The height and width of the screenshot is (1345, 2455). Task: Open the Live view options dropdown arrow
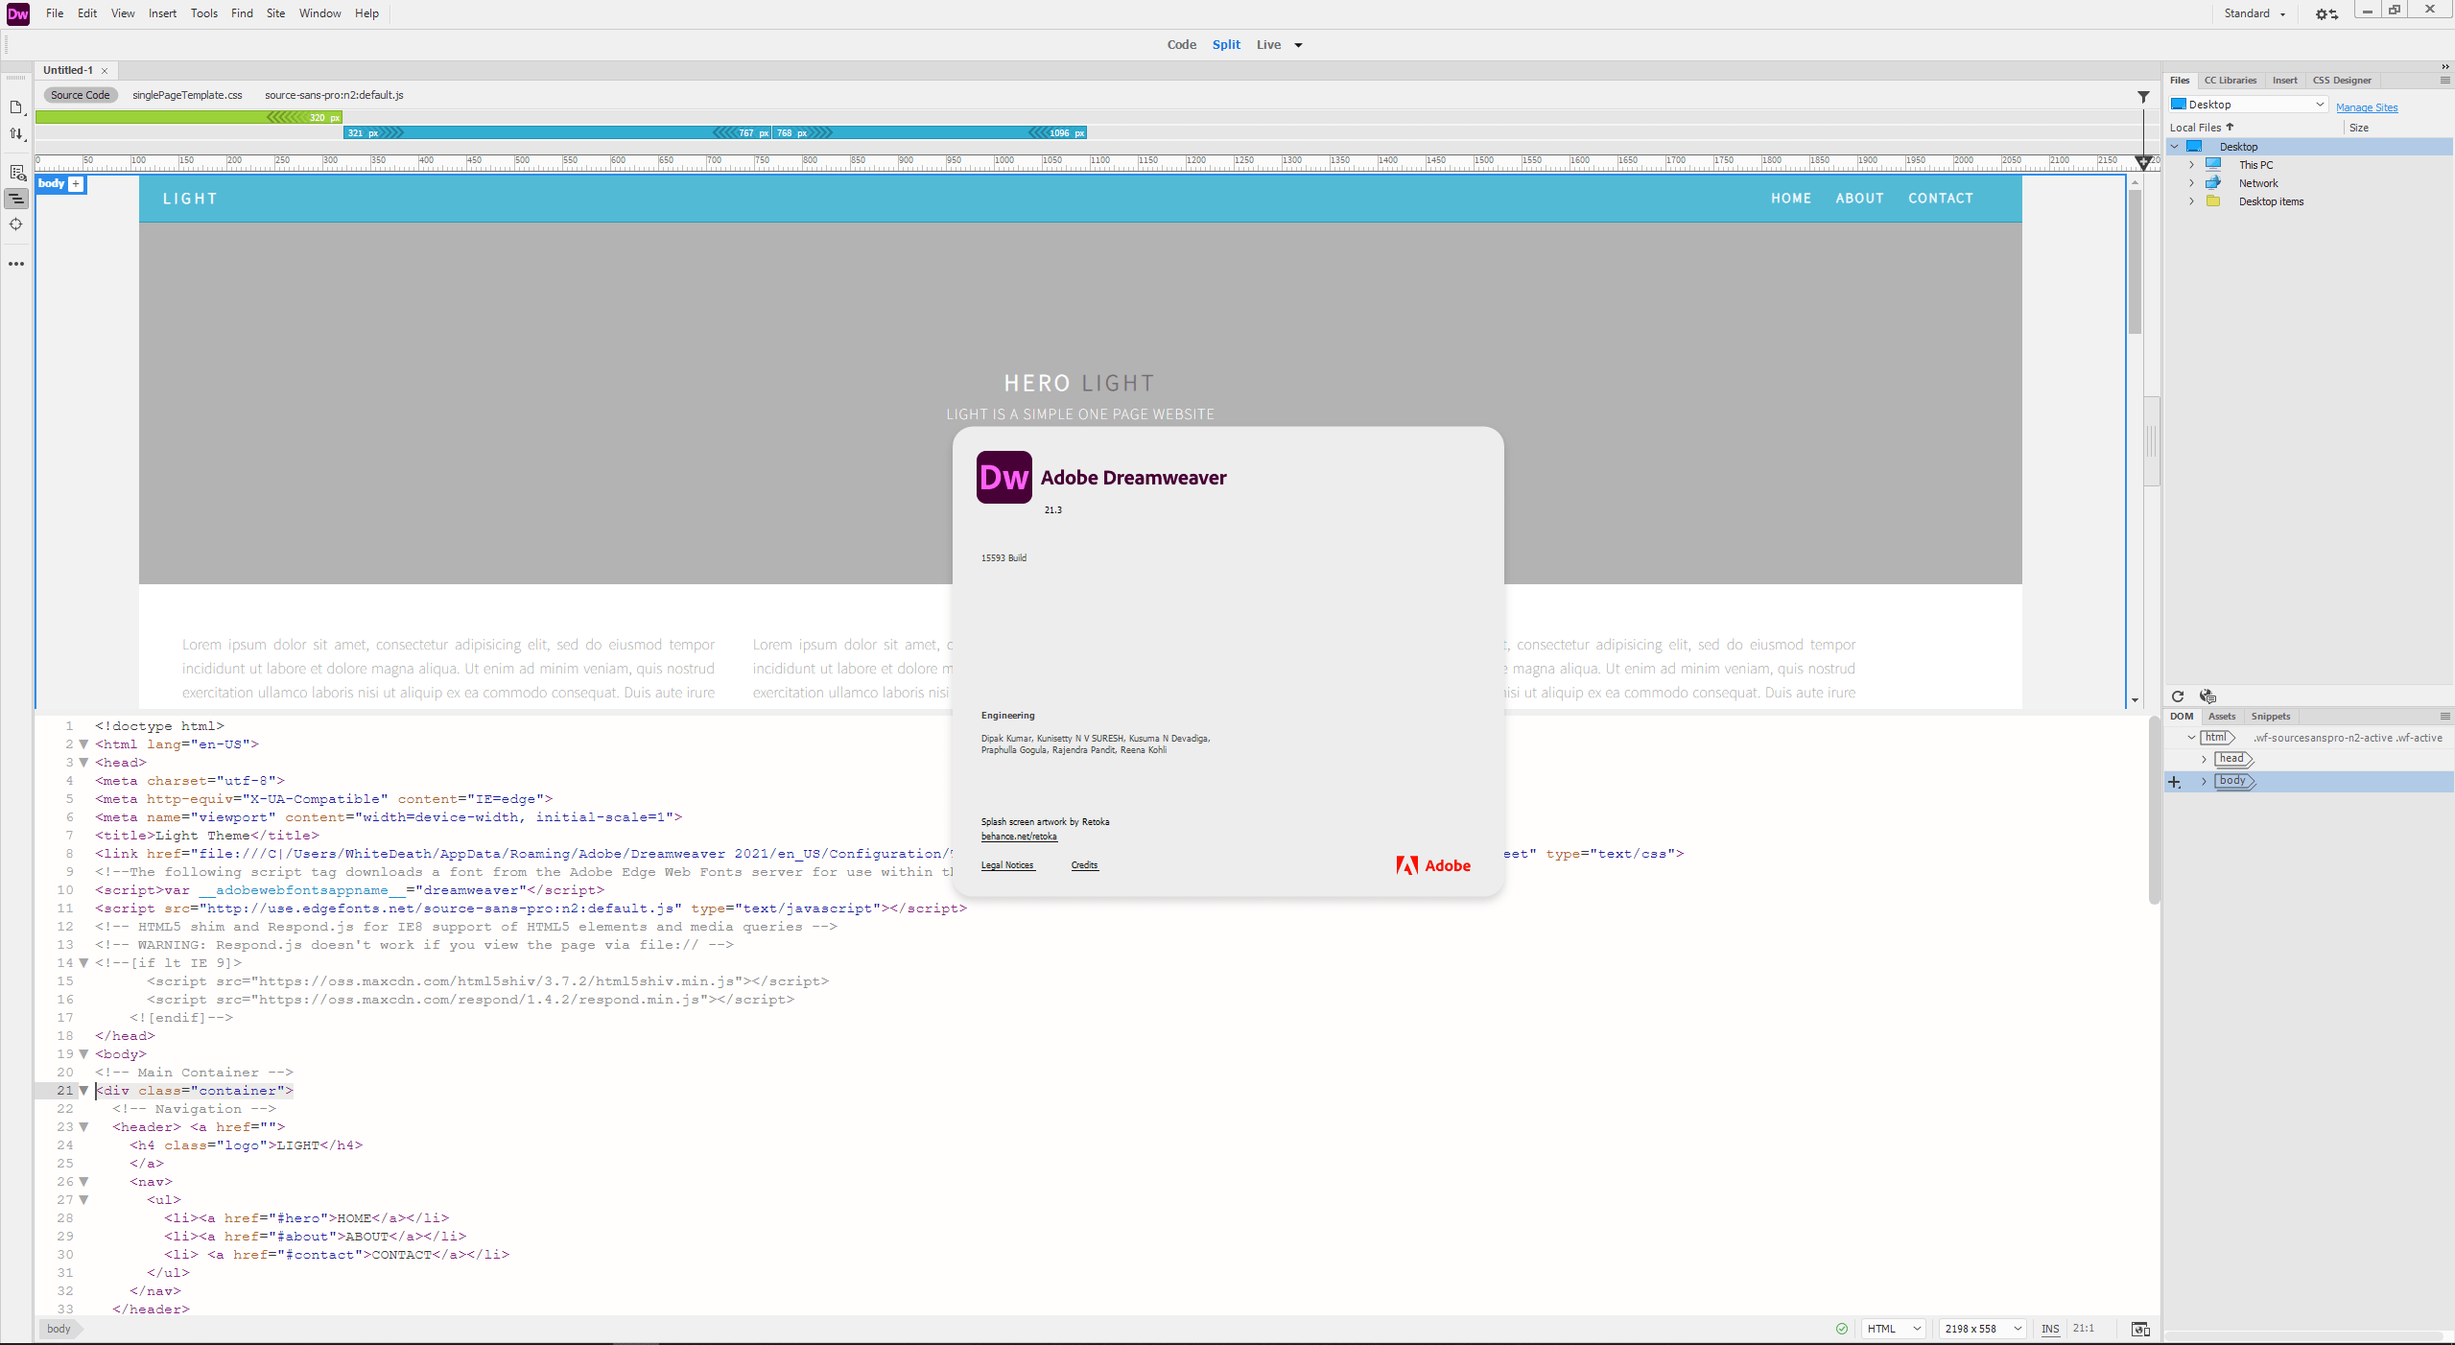click(x=1298, y=45)
